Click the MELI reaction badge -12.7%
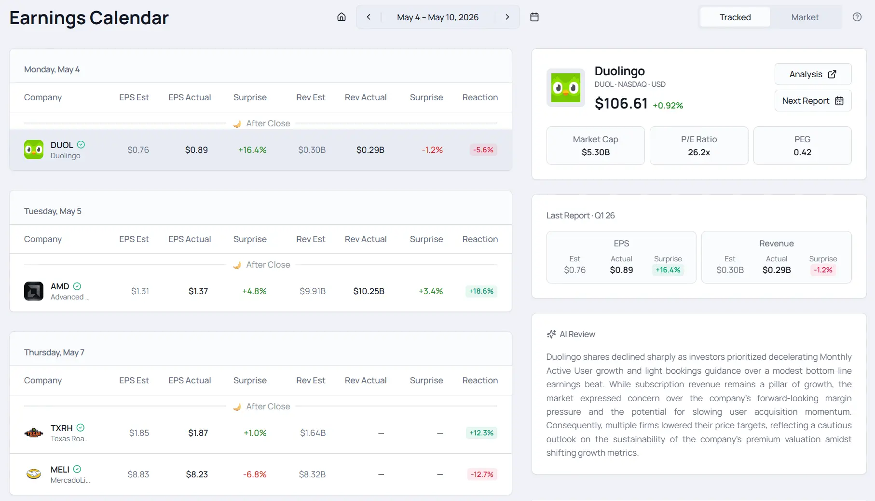875x501 pixels. 482,474
